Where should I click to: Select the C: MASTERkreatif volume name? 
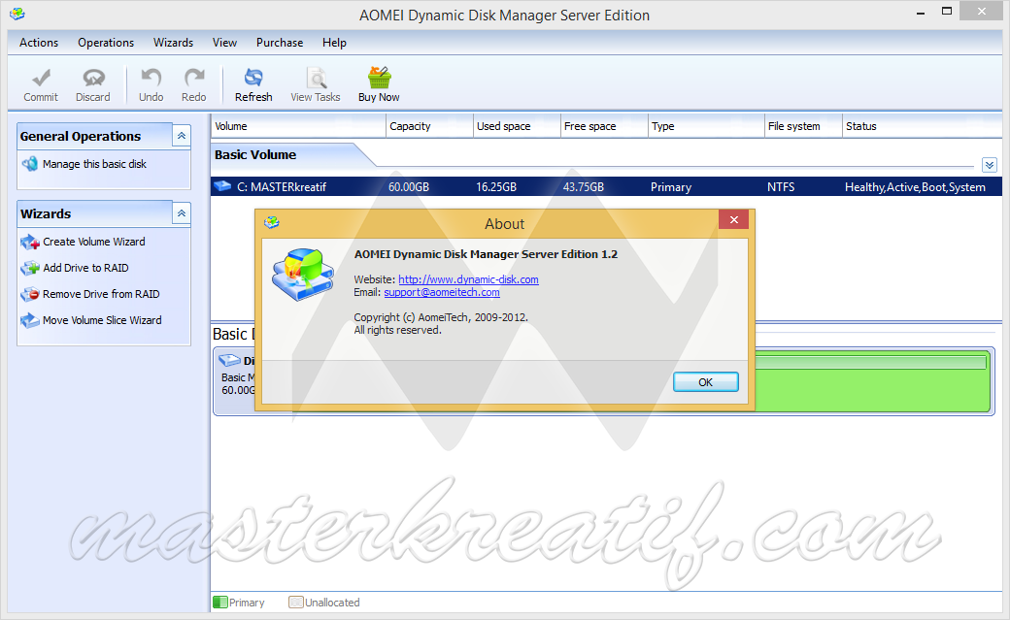pos(282,186)
